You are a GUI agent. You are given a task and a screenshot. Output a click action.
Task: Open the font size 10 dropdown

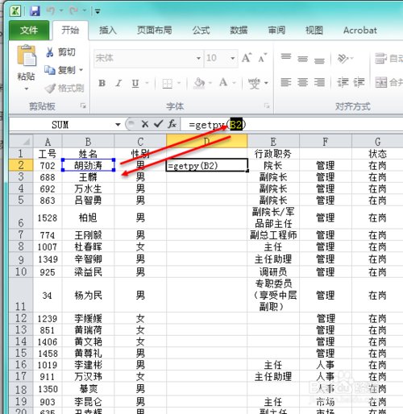pyautogui.click(x=233, y=58)
